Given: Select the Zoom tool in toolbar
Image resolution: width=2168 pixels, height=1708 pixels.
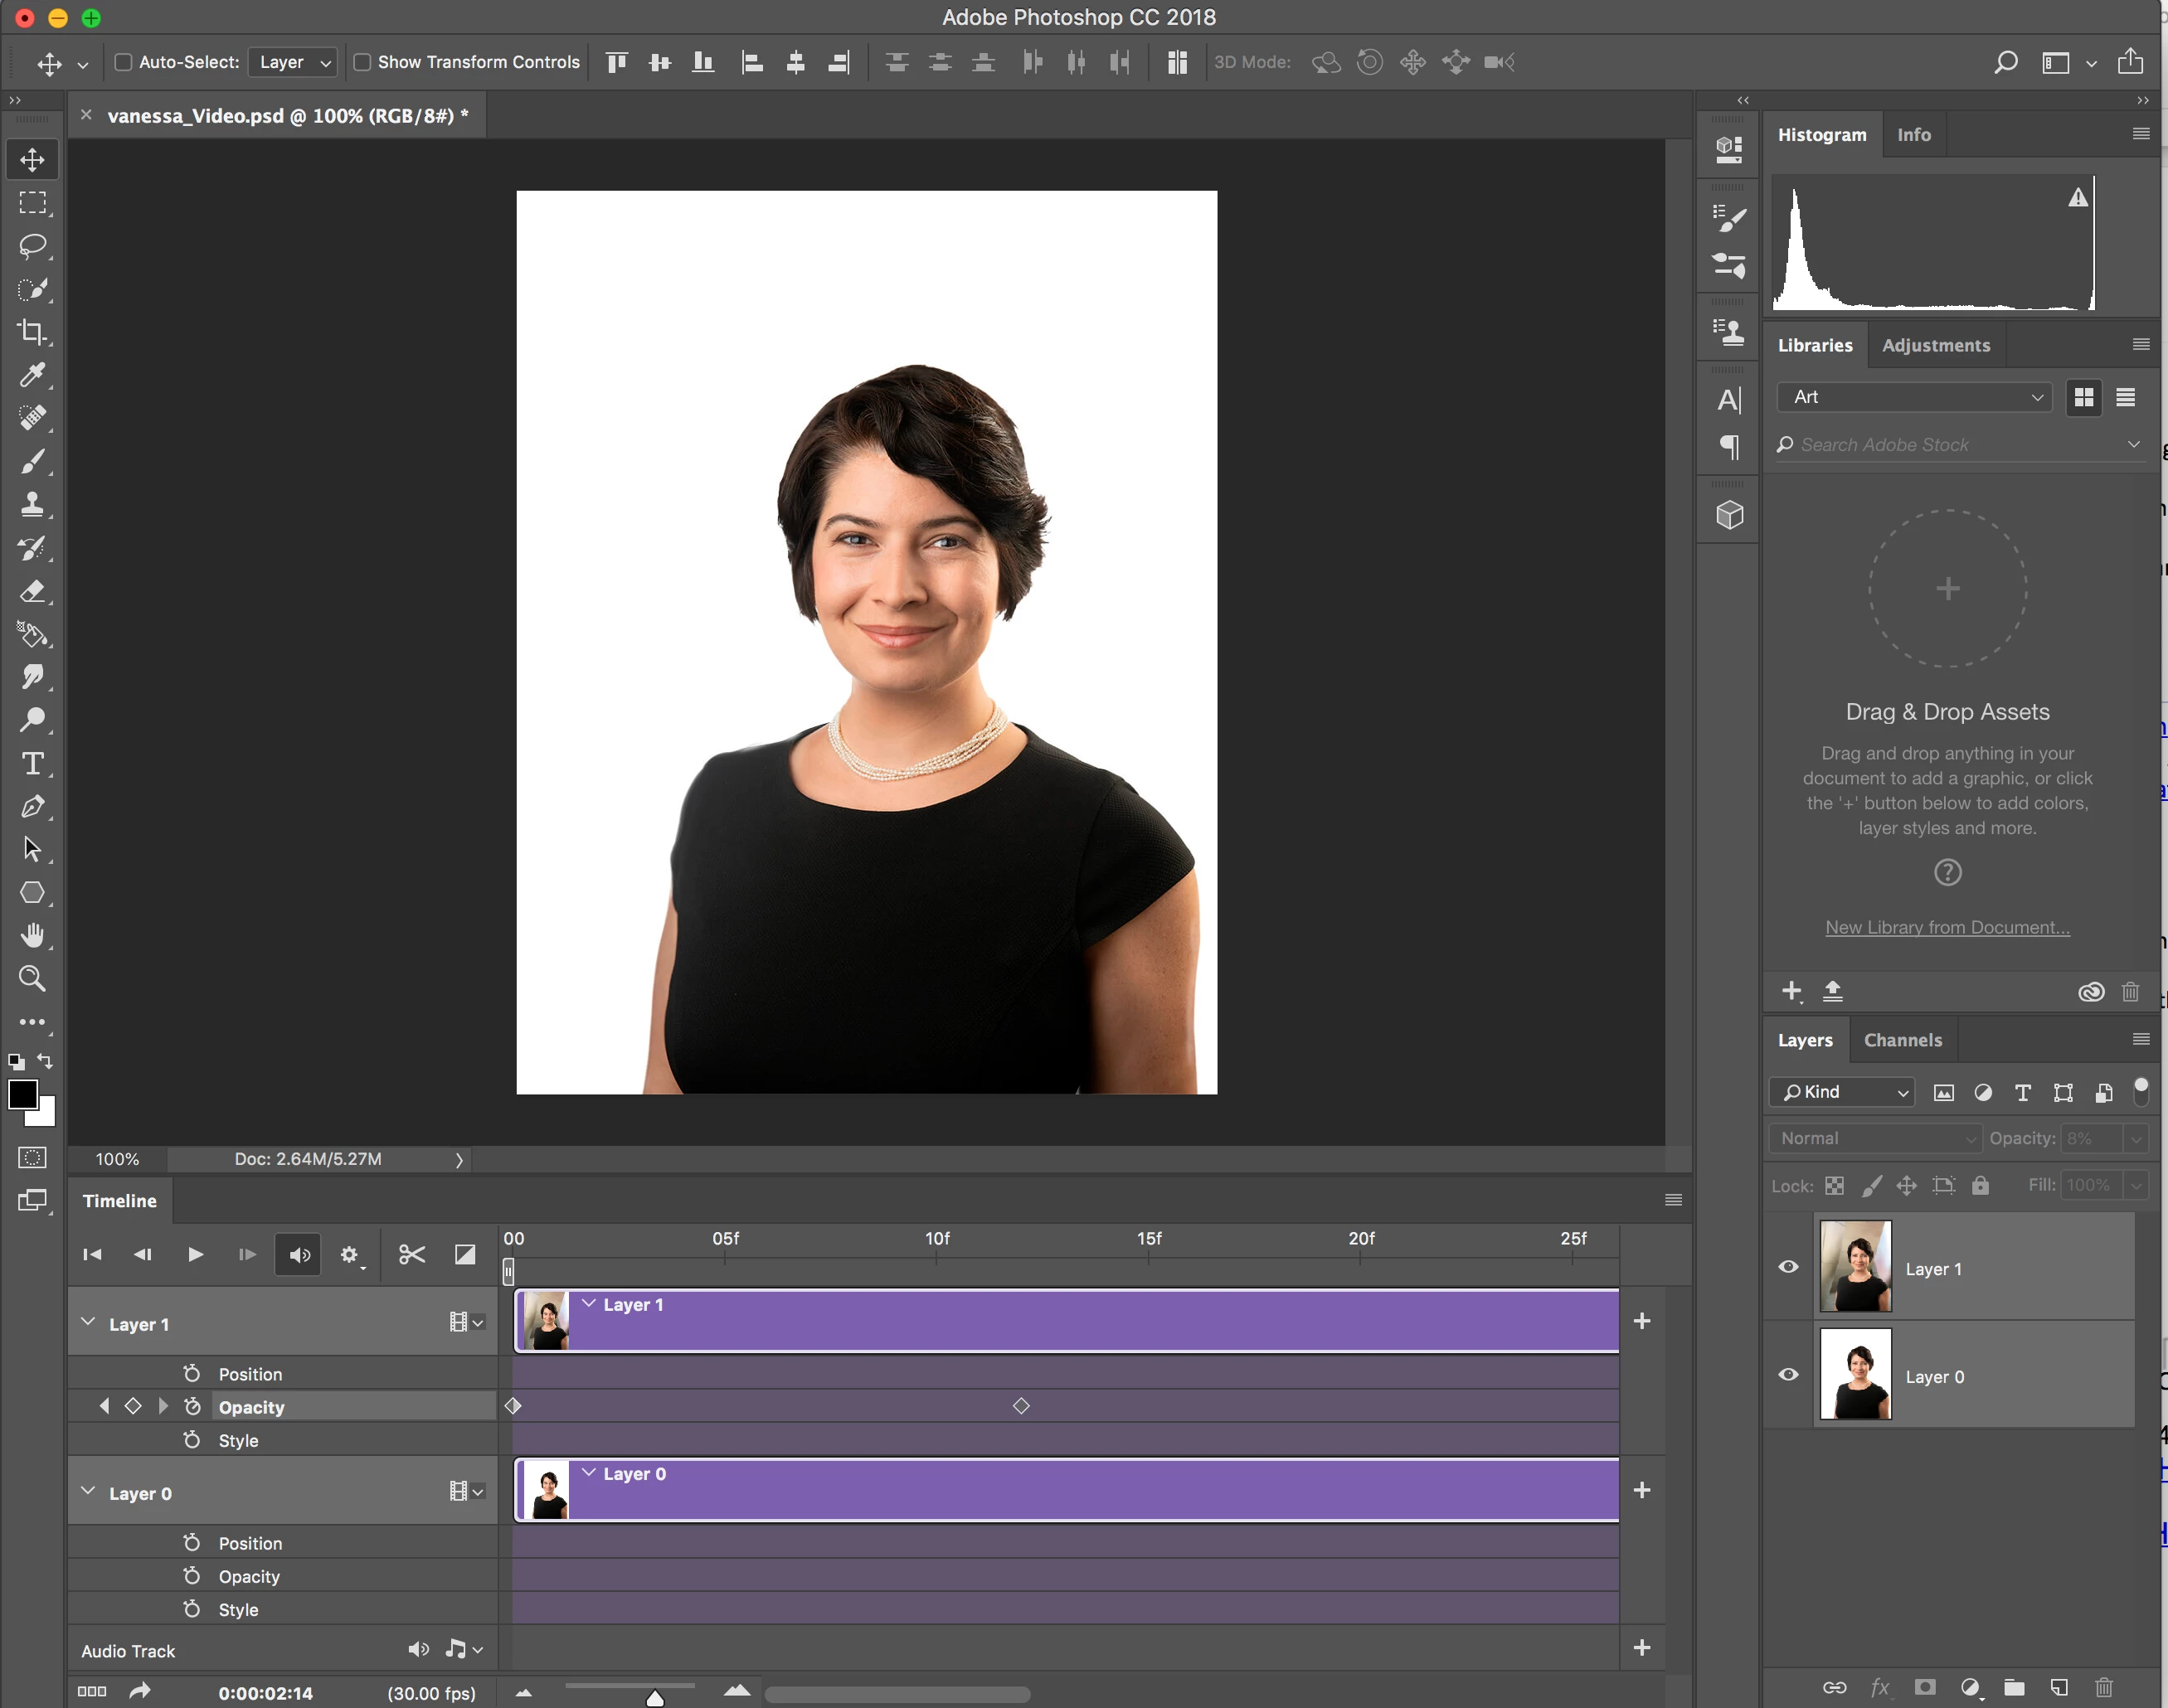Looking at the screenshot, I should tap(32, 979).
